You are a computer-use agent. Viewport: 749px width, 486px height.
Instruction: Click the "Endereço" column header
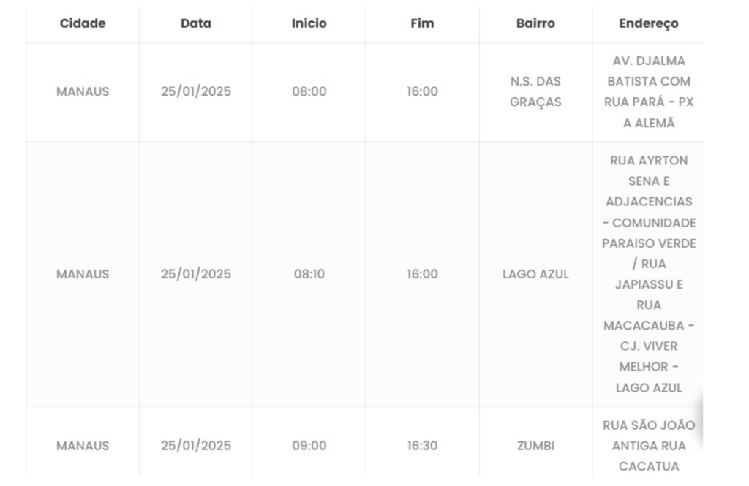coord(649,23)
